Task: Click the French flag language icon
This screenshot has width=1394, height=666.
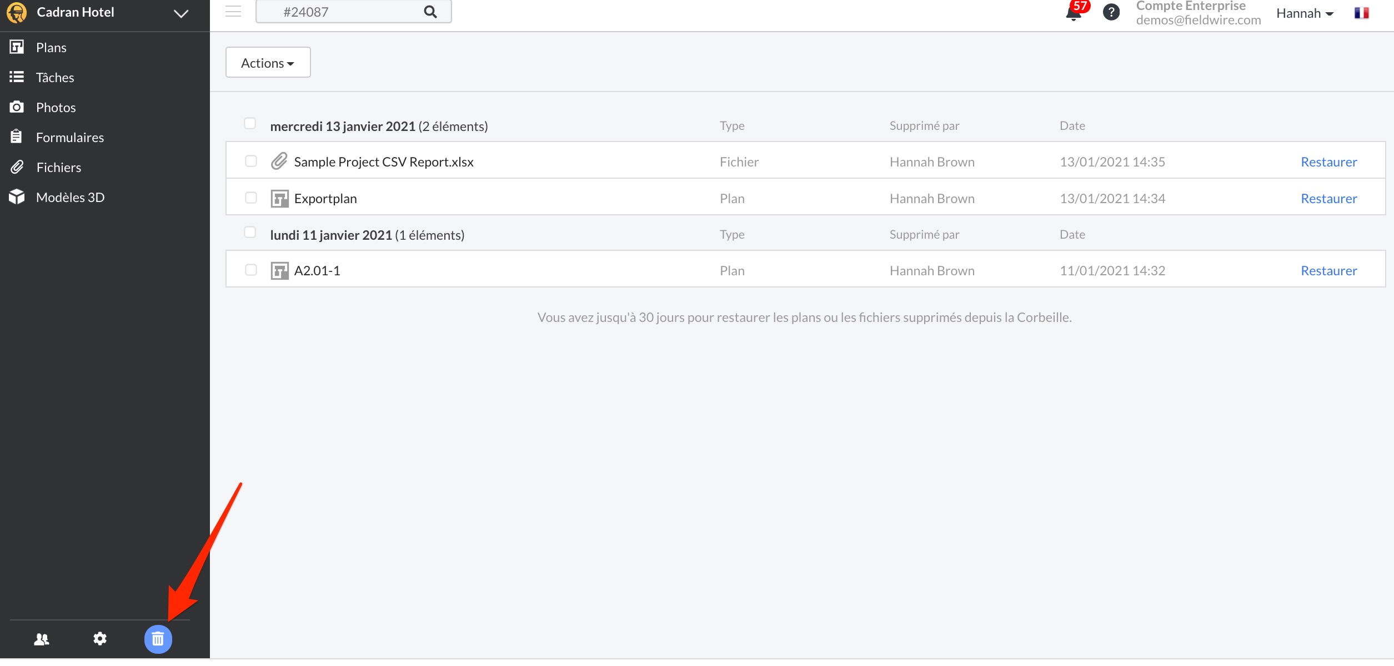Action: point(1361,13)
